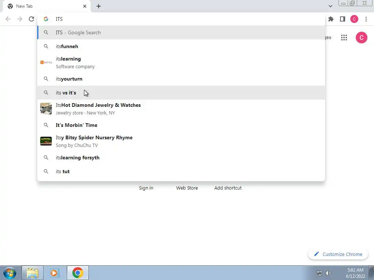Select the ItsHot Diamond Jewelry & Watches suggestion
Viewport: 374px width, 280px height.
pyautogui.click(x=181, y=109)
